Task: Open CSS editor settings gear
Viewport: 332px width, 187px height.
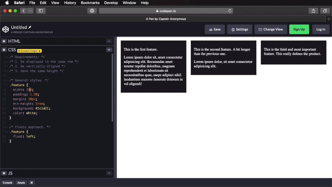Action: tap(4, 50)
